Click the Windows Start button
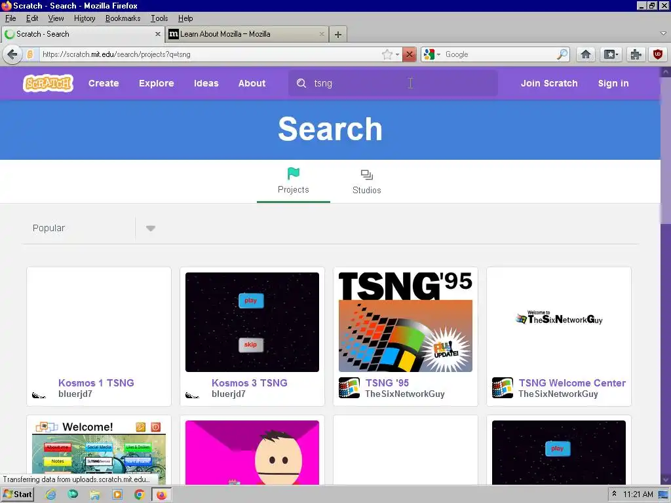 pyautogui.click(x=18, y=494)
